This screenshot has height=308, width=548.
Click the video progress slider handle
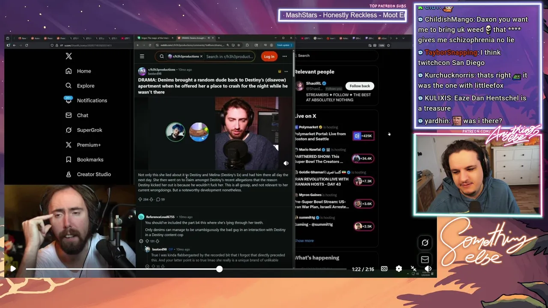point(219,269)
